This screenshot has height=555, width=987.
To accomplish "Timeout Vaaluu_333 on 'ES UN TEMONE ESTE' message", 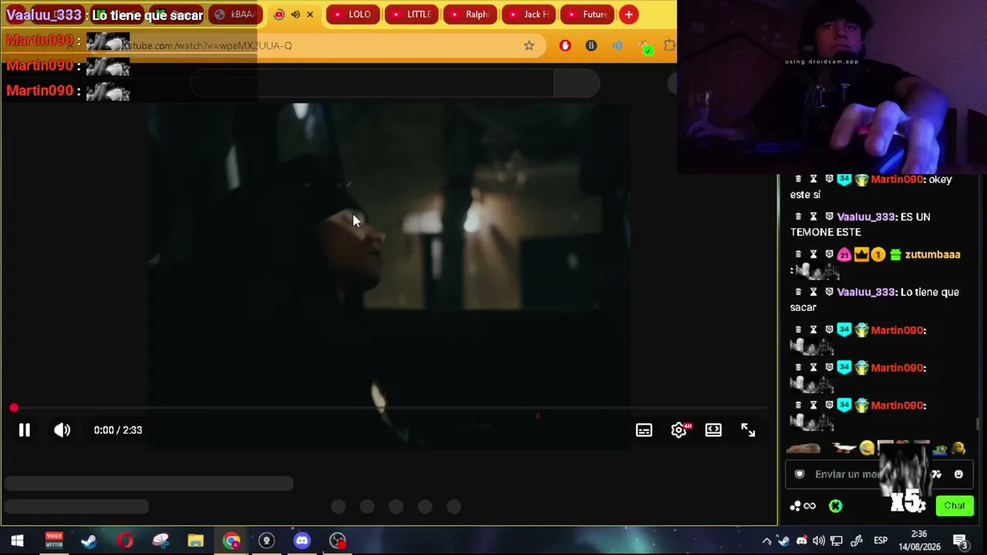I will pyautogui.click(x=813, y=217).
